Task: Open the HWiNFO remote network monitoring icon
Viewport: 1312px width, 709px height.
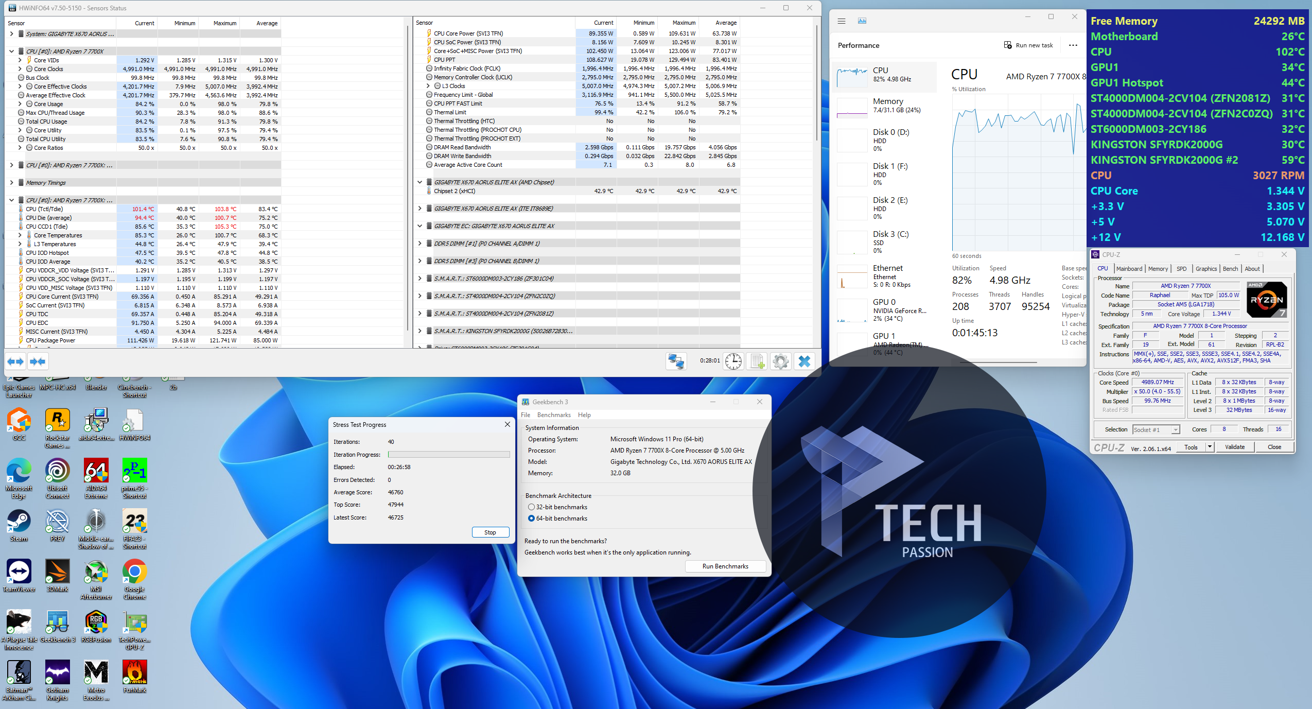Action: pyautogui.click(x=676, y=361)
